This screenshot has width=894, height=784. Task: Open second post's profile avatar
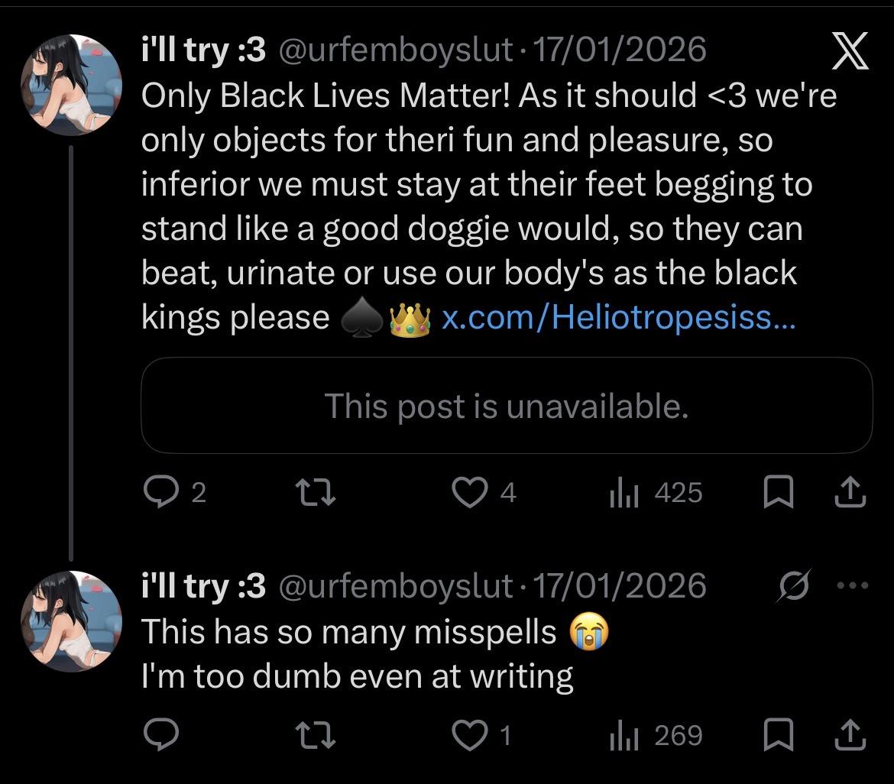click(x=73, y=621)
